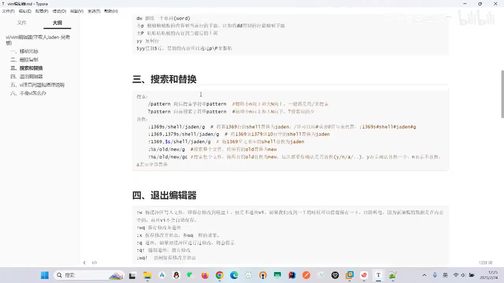Jump to 一、移动光标 in outline
The height and width of the screenshot is (283, 504).
24,51
